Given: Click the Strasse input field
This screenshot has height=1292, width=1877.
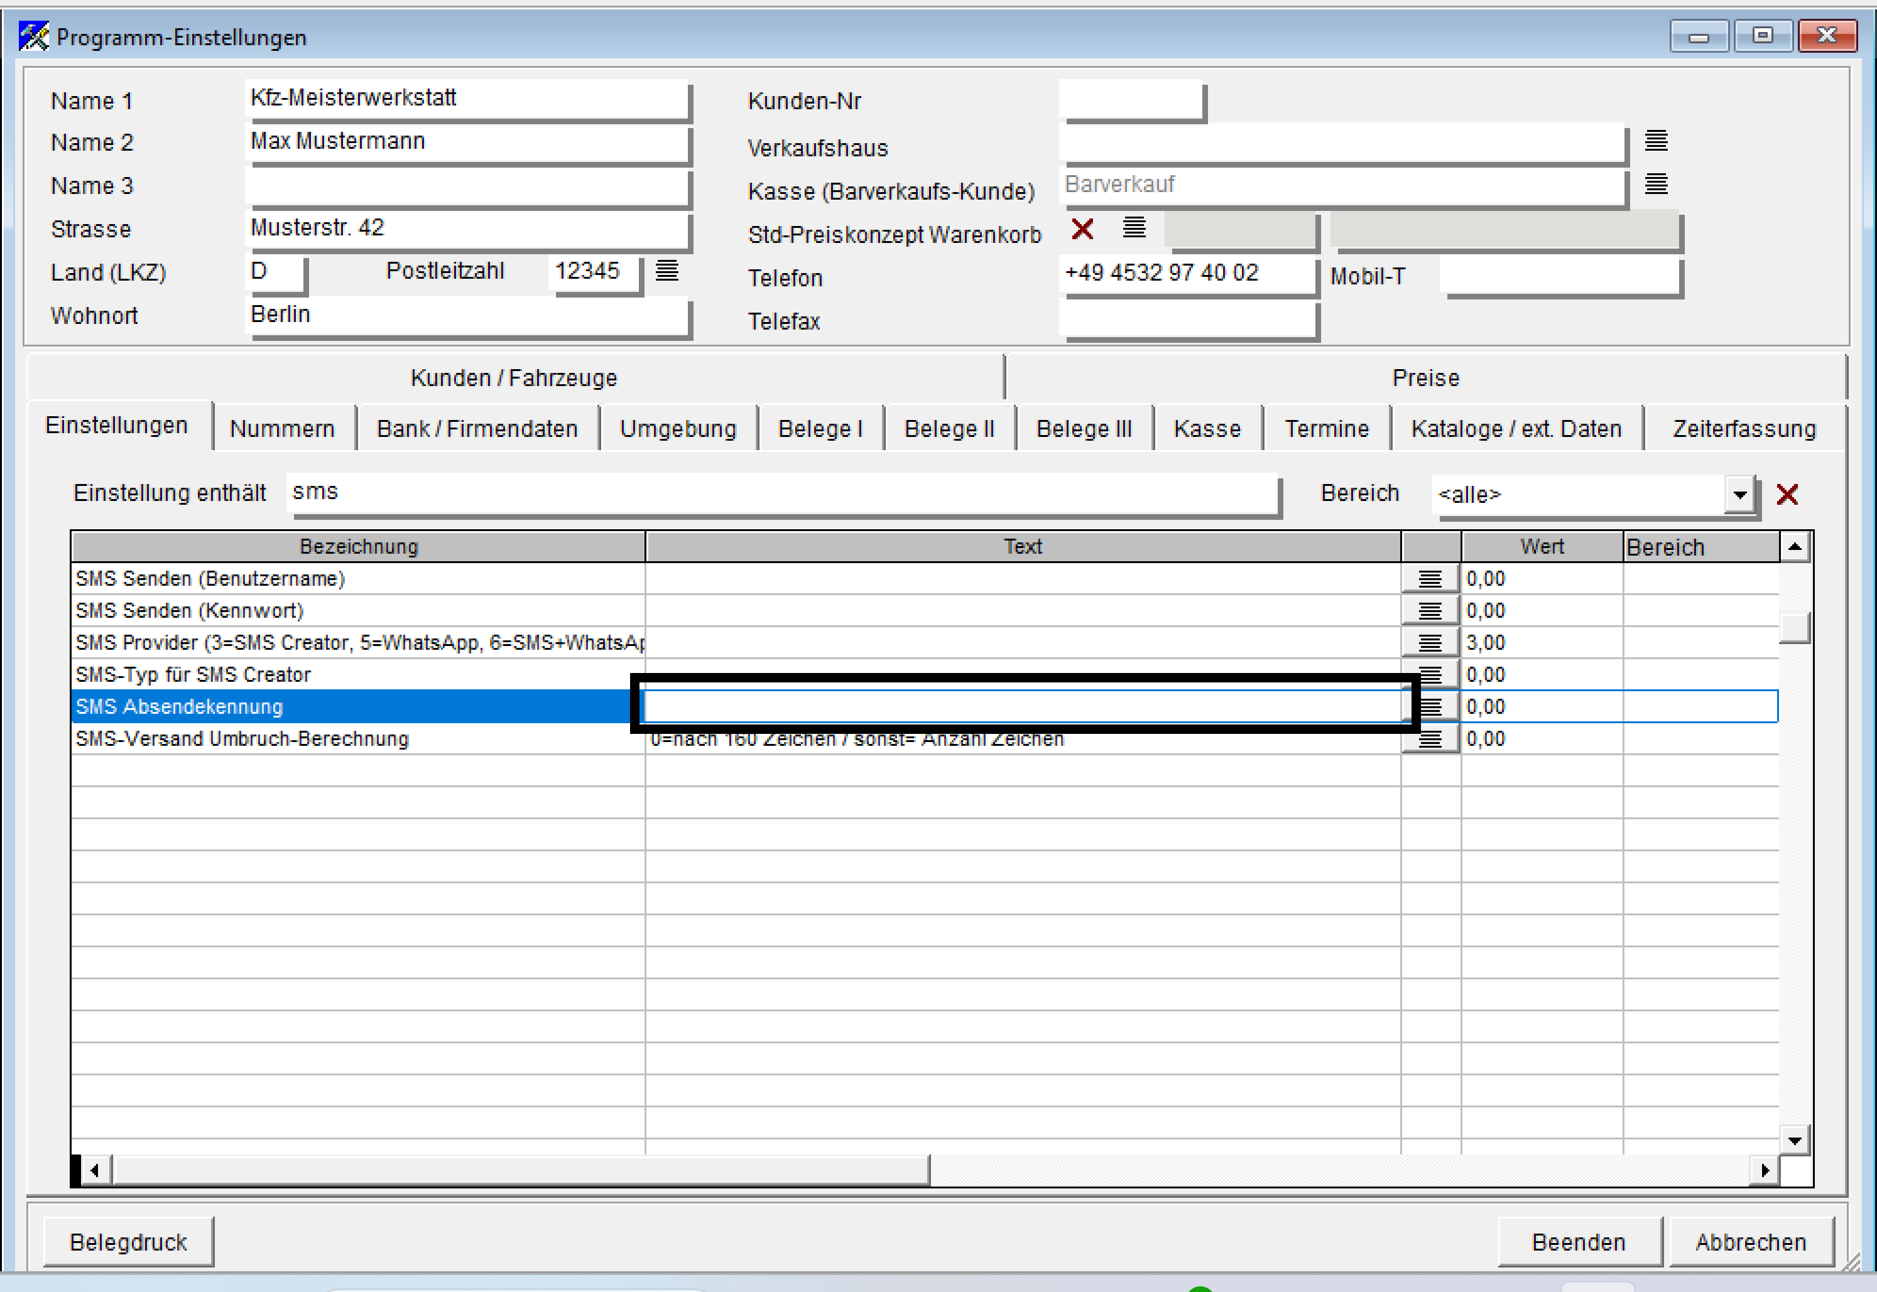Looking at the screenshot, I should 467,229.
